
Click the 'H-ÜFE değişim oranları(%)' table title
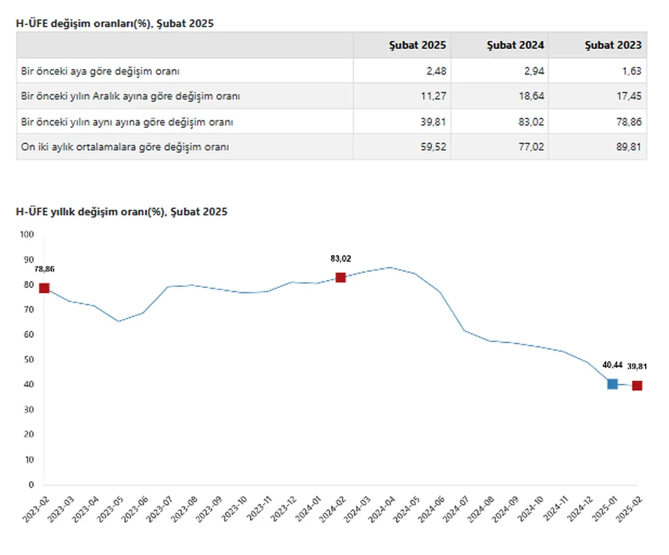115,24
